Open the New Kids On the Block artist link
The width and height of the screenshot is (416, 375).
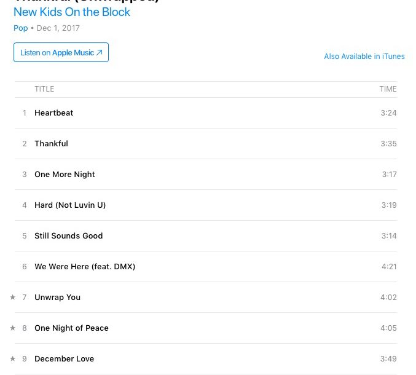click(72, 12)
